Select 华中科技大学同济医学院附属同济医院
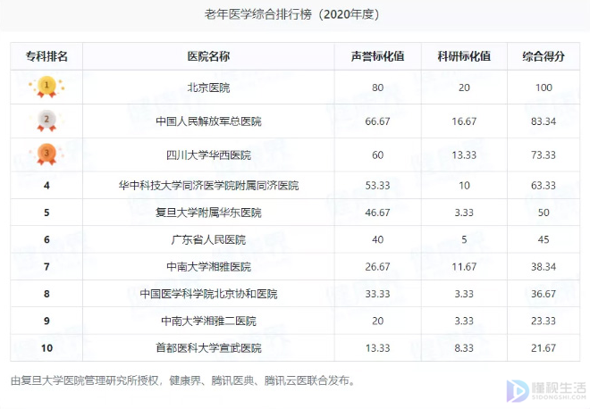This screenshot has width=590, height=409. (x=208, y=186)
